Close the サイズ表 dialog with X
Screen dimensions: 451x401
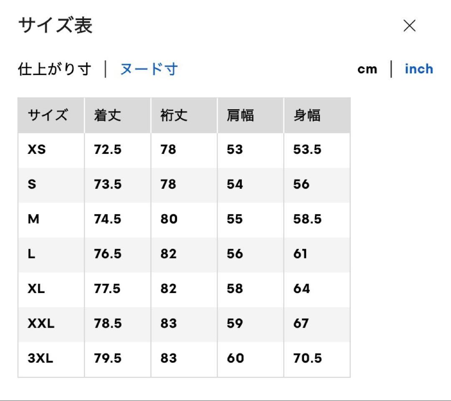pos(409,26)
